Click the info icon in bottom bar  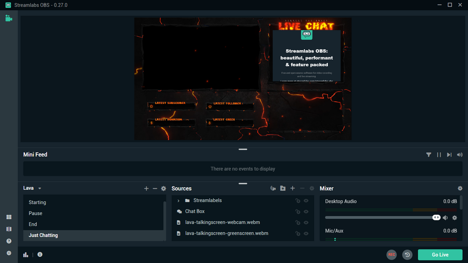point(40,254)
